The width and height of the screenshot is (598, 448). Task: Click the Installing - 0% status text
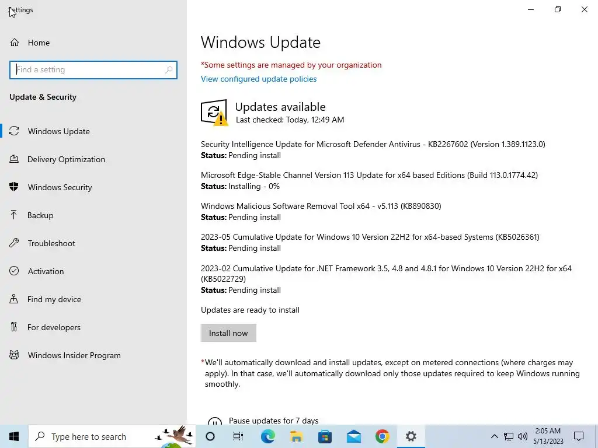[254, 186]
